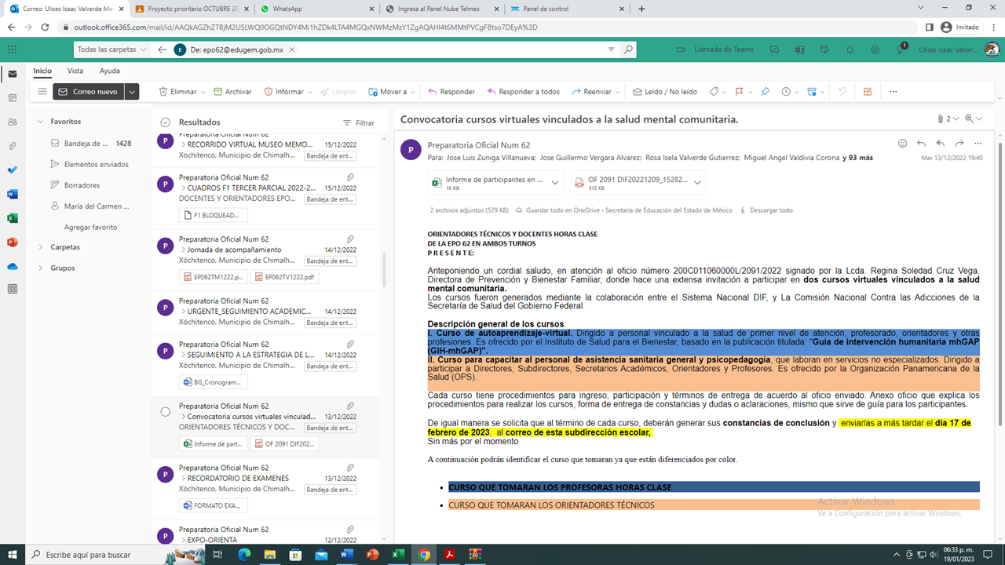
Task: Open the Elementos enviados folder
Action: 96,165
